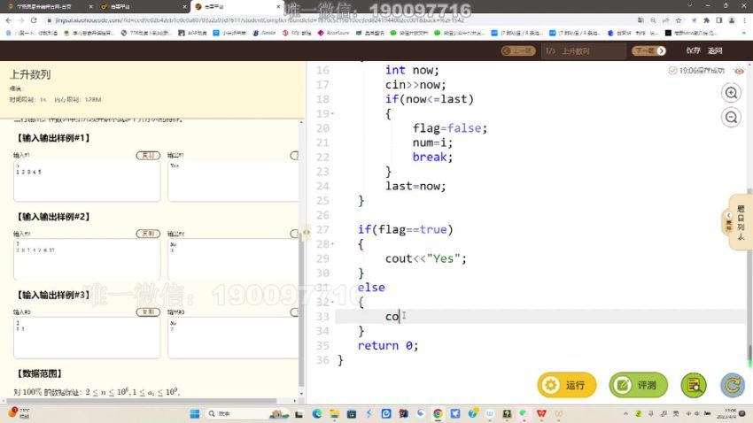
Task: Open WPS Office from the taskbar
Action: pos(541,413)
